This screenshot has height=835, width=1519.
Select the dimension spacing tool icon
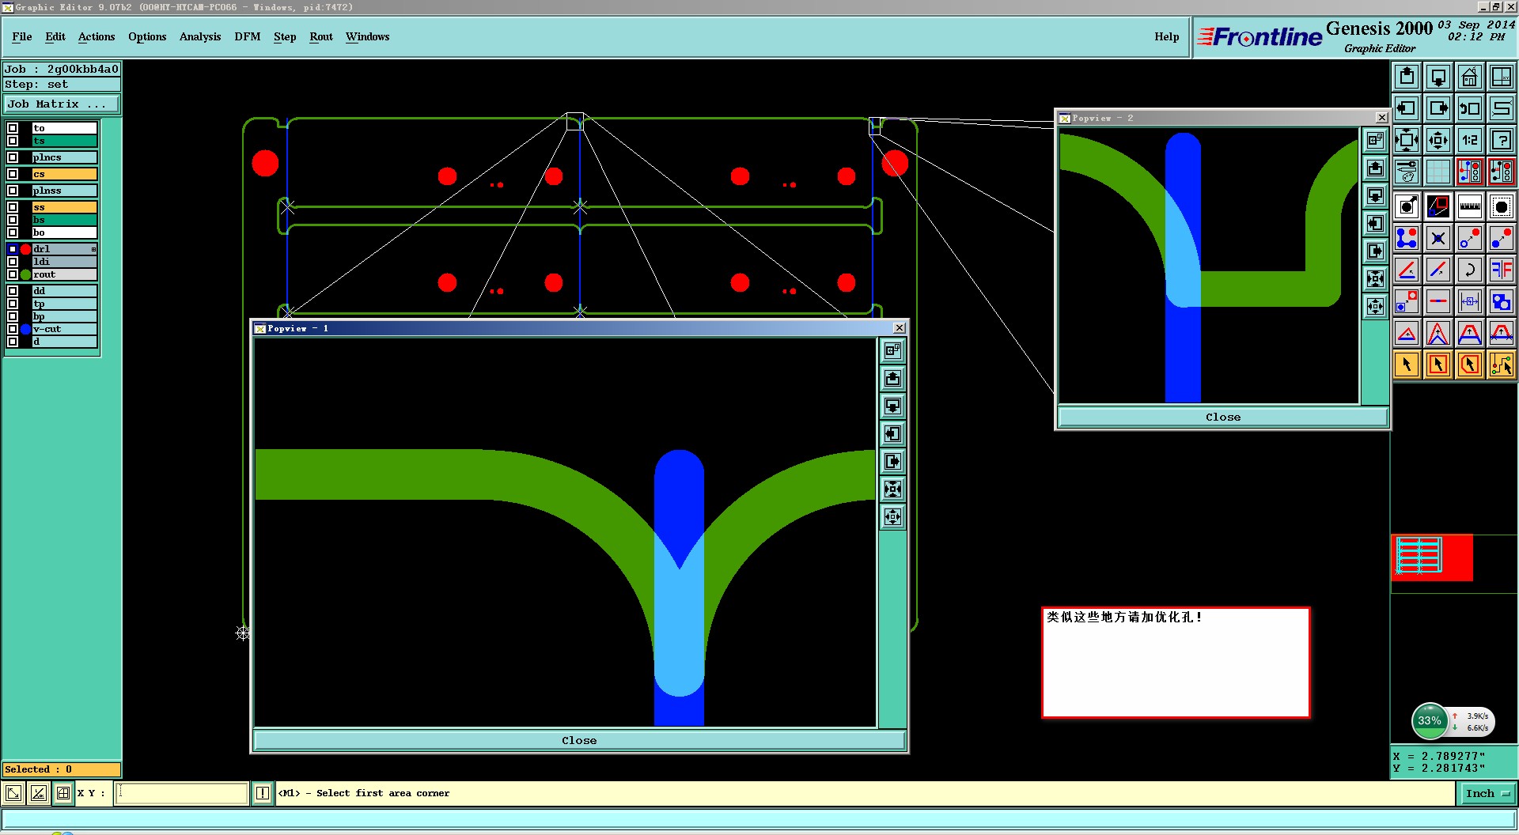coord(1470,301)
